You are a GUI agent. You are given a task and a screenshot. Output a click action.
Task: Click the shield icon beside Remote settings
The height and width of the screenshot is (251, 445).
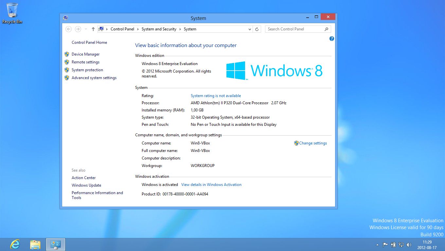coord(67,62)
